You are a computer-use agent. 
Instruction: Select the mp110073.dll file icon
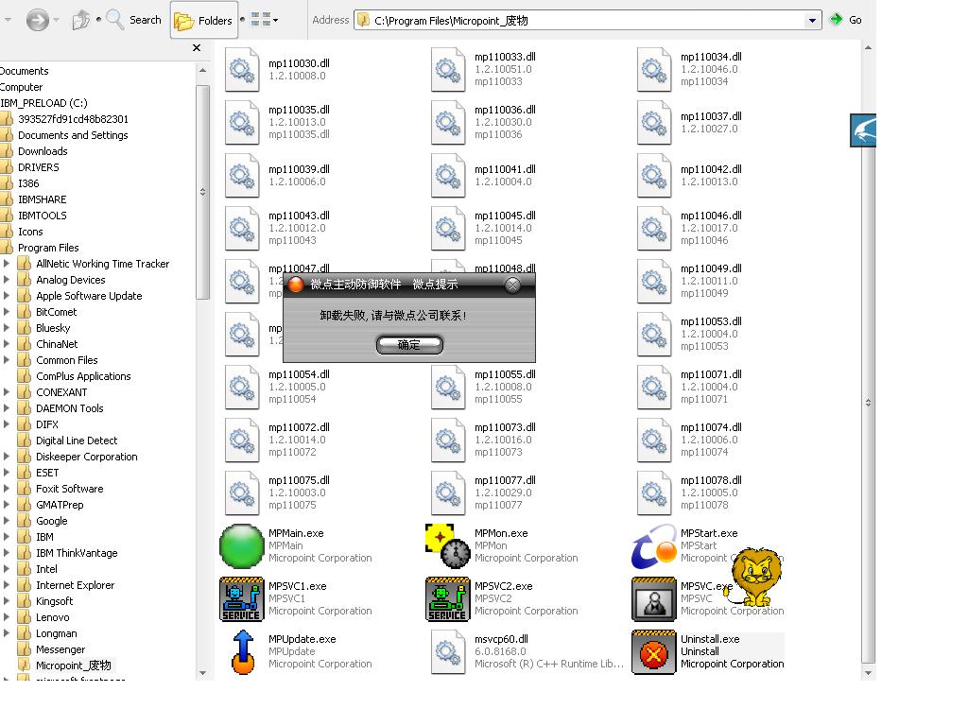[x=448, y=441]
